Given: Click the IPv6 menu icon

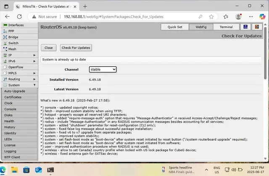Looking at the screenshot, I should point(5,61).
